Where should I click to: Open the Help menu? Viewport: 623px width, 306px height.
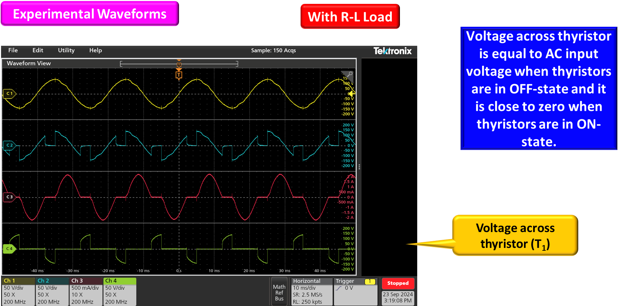95,50
